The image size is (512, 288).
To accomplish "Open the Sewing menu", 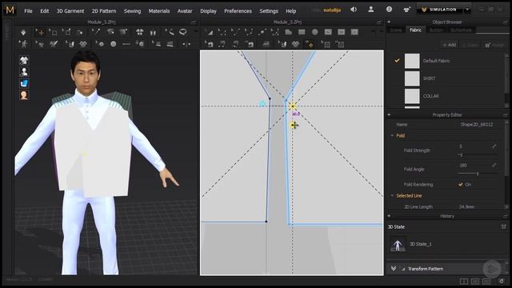I will [x=132, y=10].
